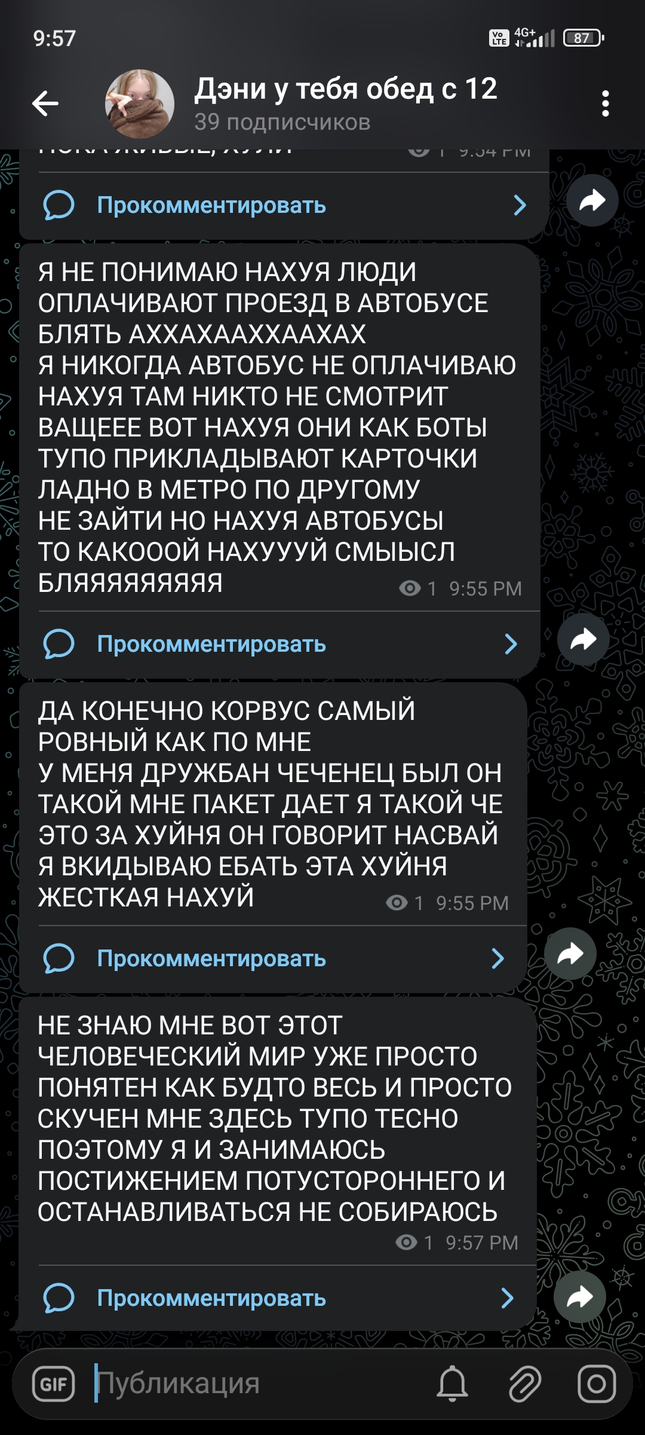
Task: Go back using the arrow icon
Action: point(45,103)
